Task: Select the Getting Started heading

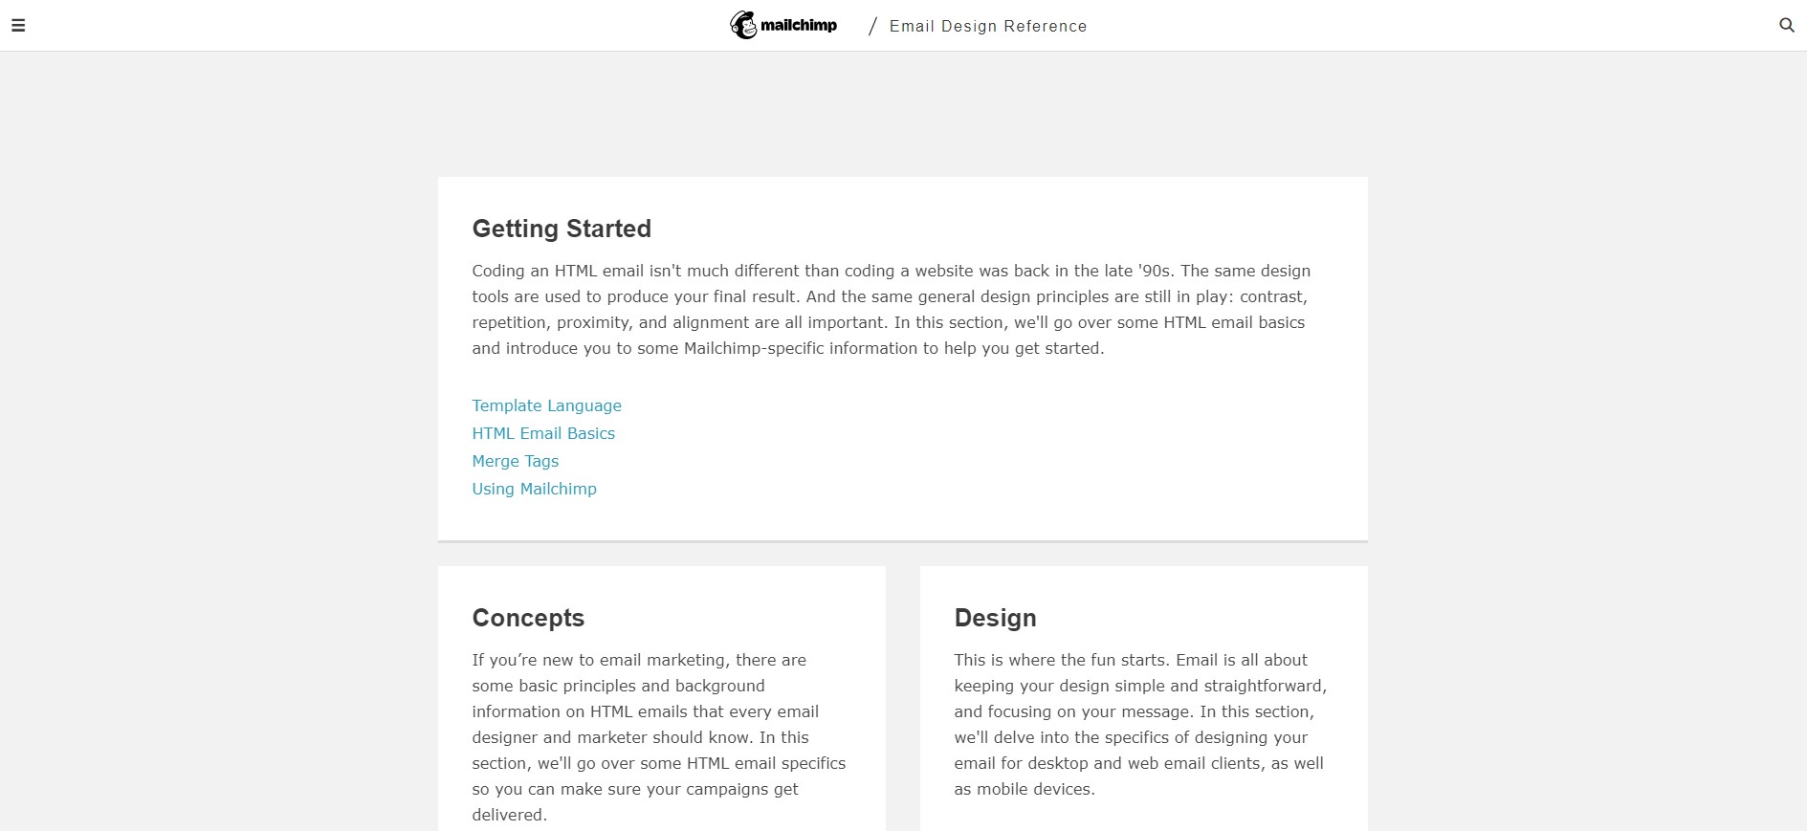Action: pyautogui.click(x=562, y=229)
